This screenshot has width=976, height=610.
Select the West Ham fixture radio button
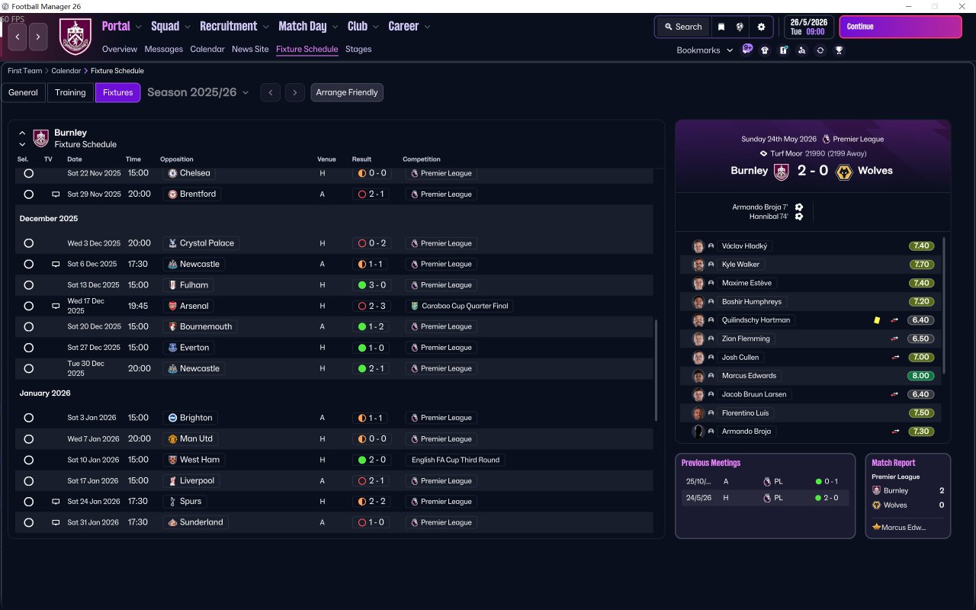coord(28,460)
